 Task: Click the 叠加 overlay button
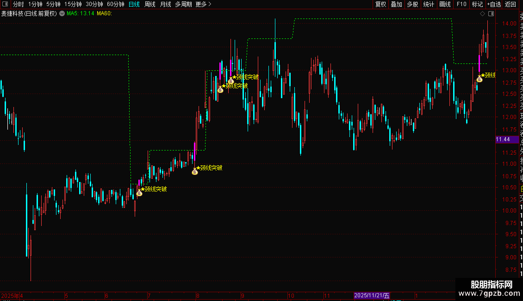397,4
